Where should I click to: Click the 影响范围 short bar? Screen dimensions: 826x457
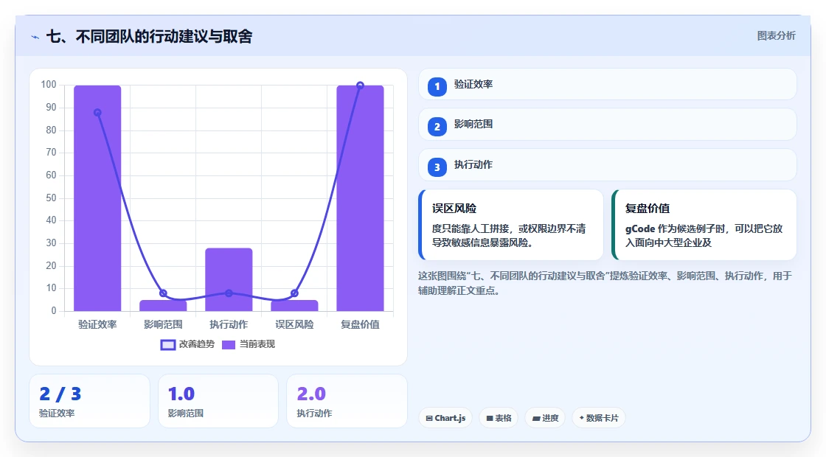(x=163, y=306)
